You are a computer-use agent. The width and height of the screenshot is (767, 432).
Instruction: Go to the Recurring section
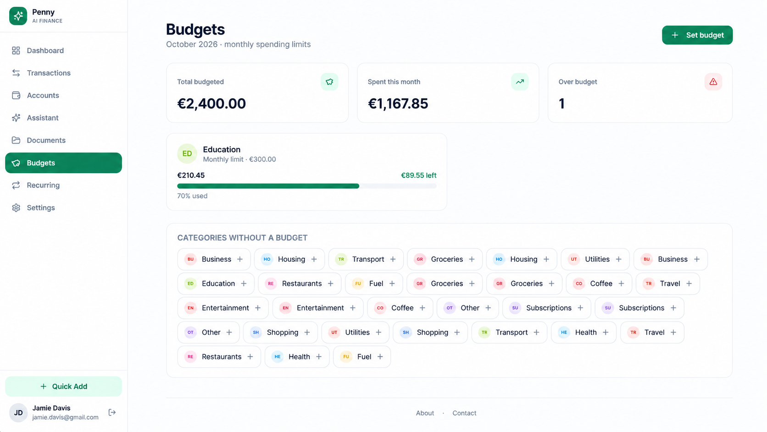pos(63,185)
